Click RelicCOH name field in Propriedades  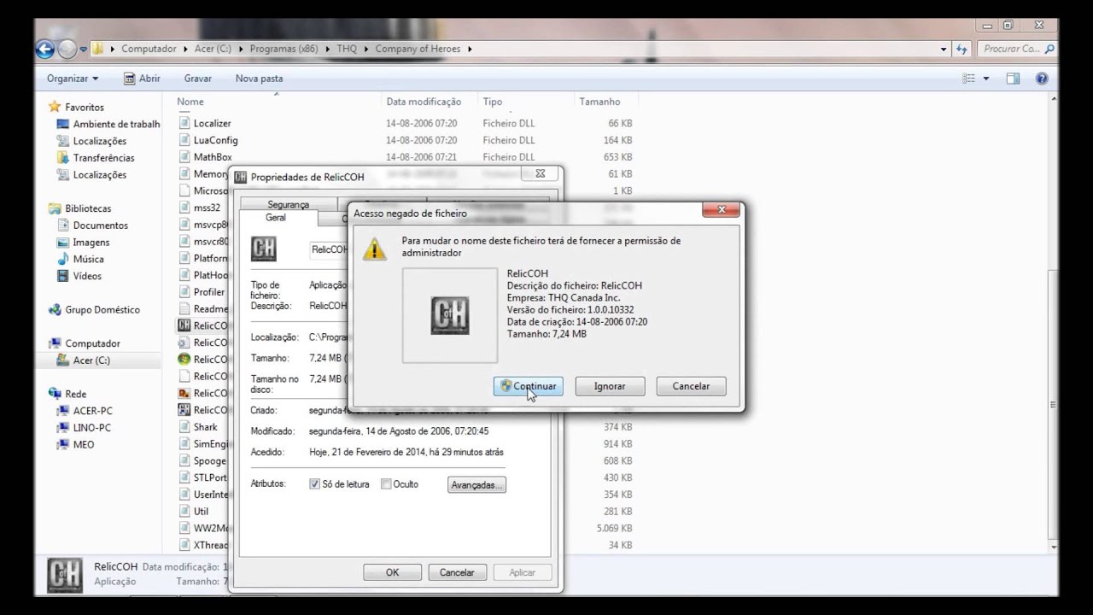click(330, 249)
